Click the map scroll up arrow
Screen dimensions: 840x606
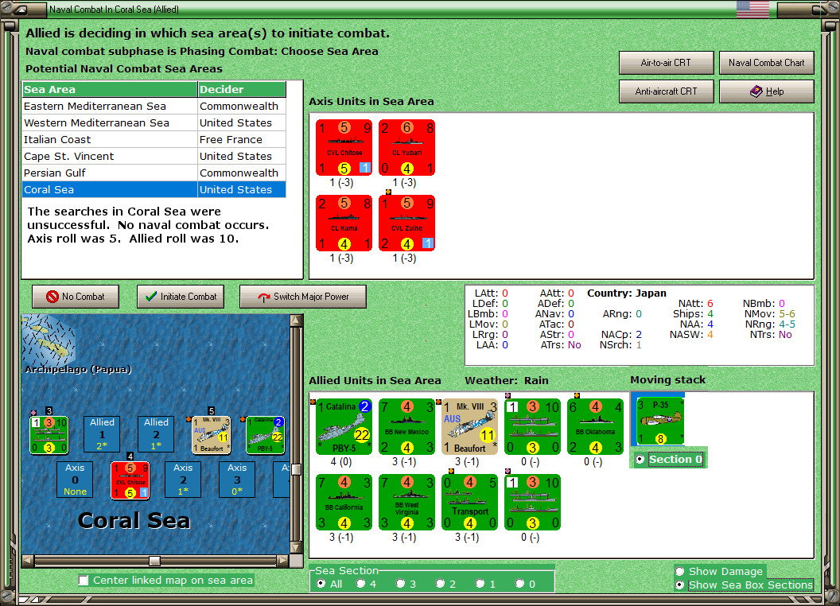click(296, 320)
